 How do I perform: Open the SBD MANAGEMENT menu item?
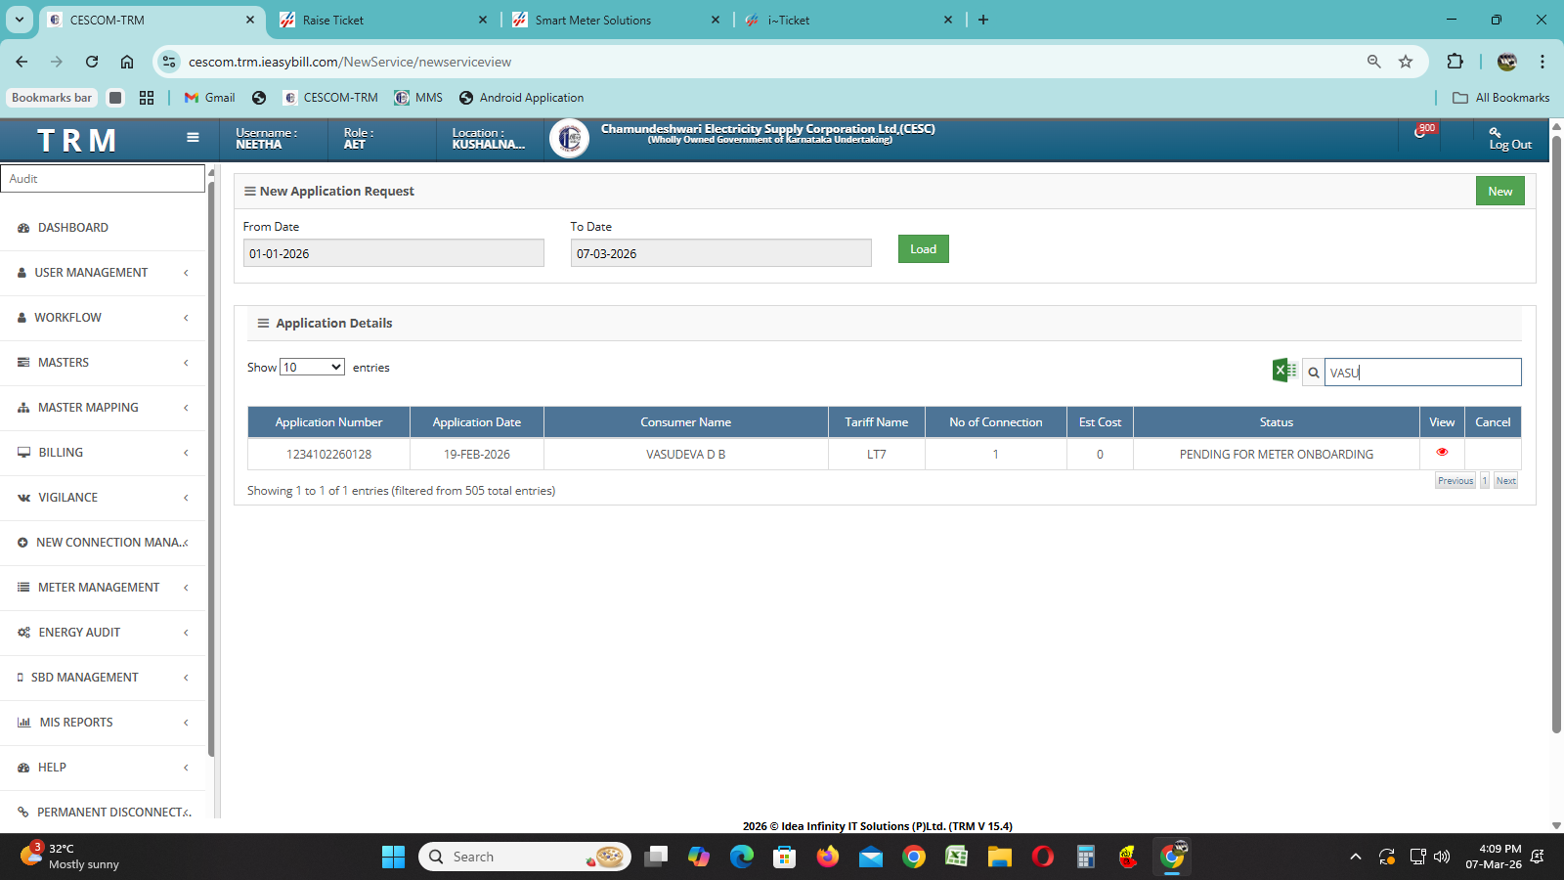coord(103,678)
